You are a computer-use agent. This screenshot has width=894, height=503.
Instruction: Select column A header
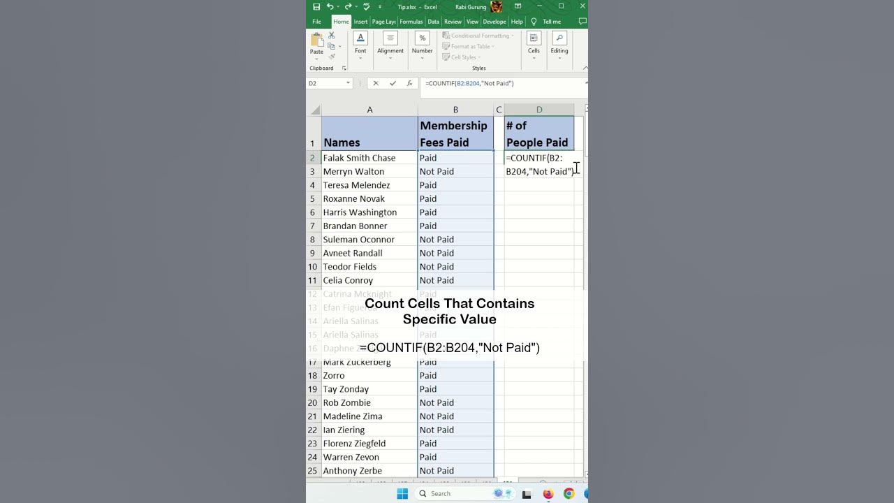click(x=369, y=110)
